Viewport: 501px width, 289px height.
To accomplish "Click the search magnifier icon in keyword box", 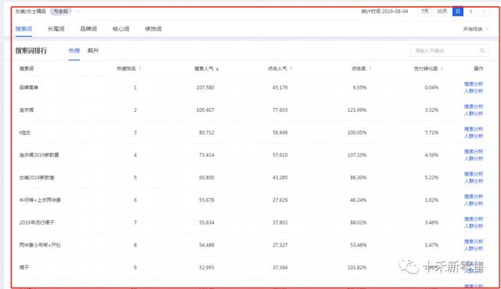I will click(x=482, y=50).
